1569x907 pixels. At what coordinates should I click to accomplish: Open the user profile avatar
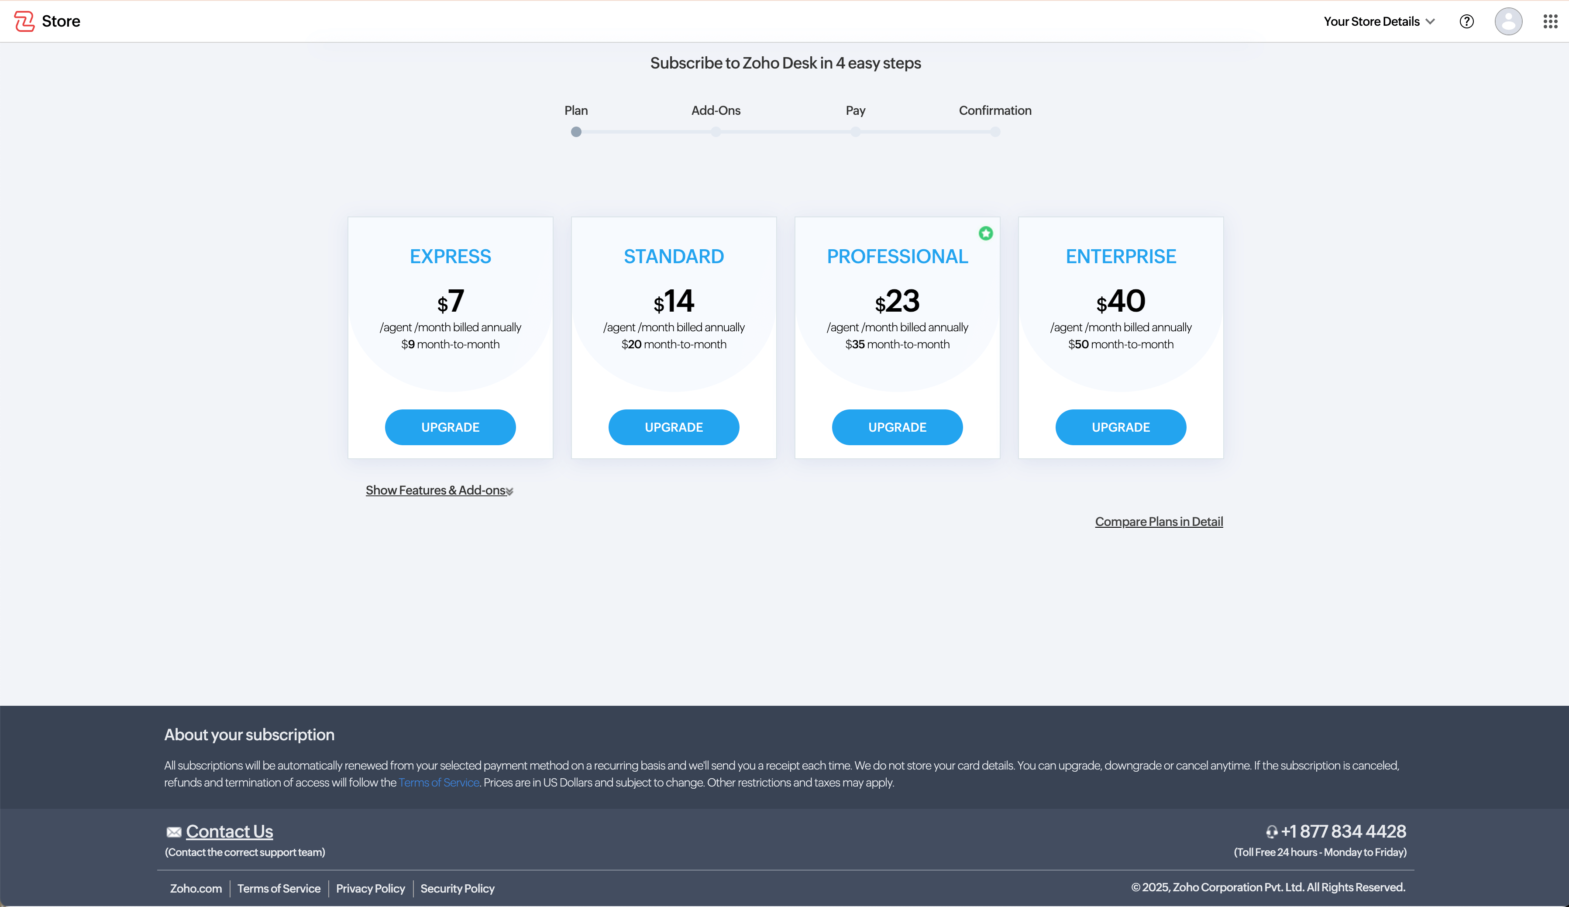[x=1508, y=22]
